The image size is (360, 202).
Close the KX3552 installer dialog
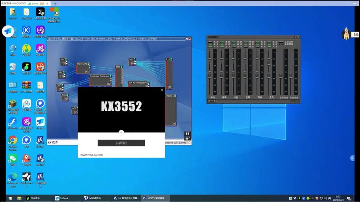[x=162, y=90]
